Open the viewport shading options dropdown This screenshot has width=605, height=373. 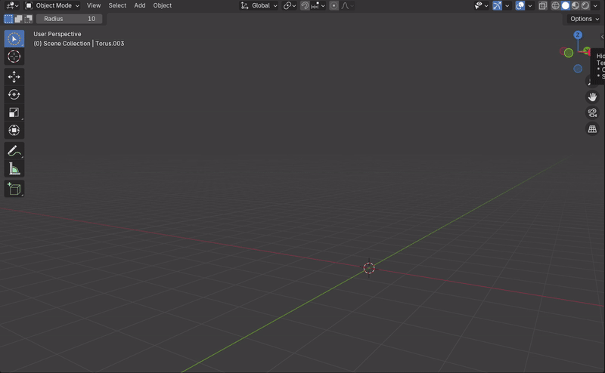click(x=595, y=5)
